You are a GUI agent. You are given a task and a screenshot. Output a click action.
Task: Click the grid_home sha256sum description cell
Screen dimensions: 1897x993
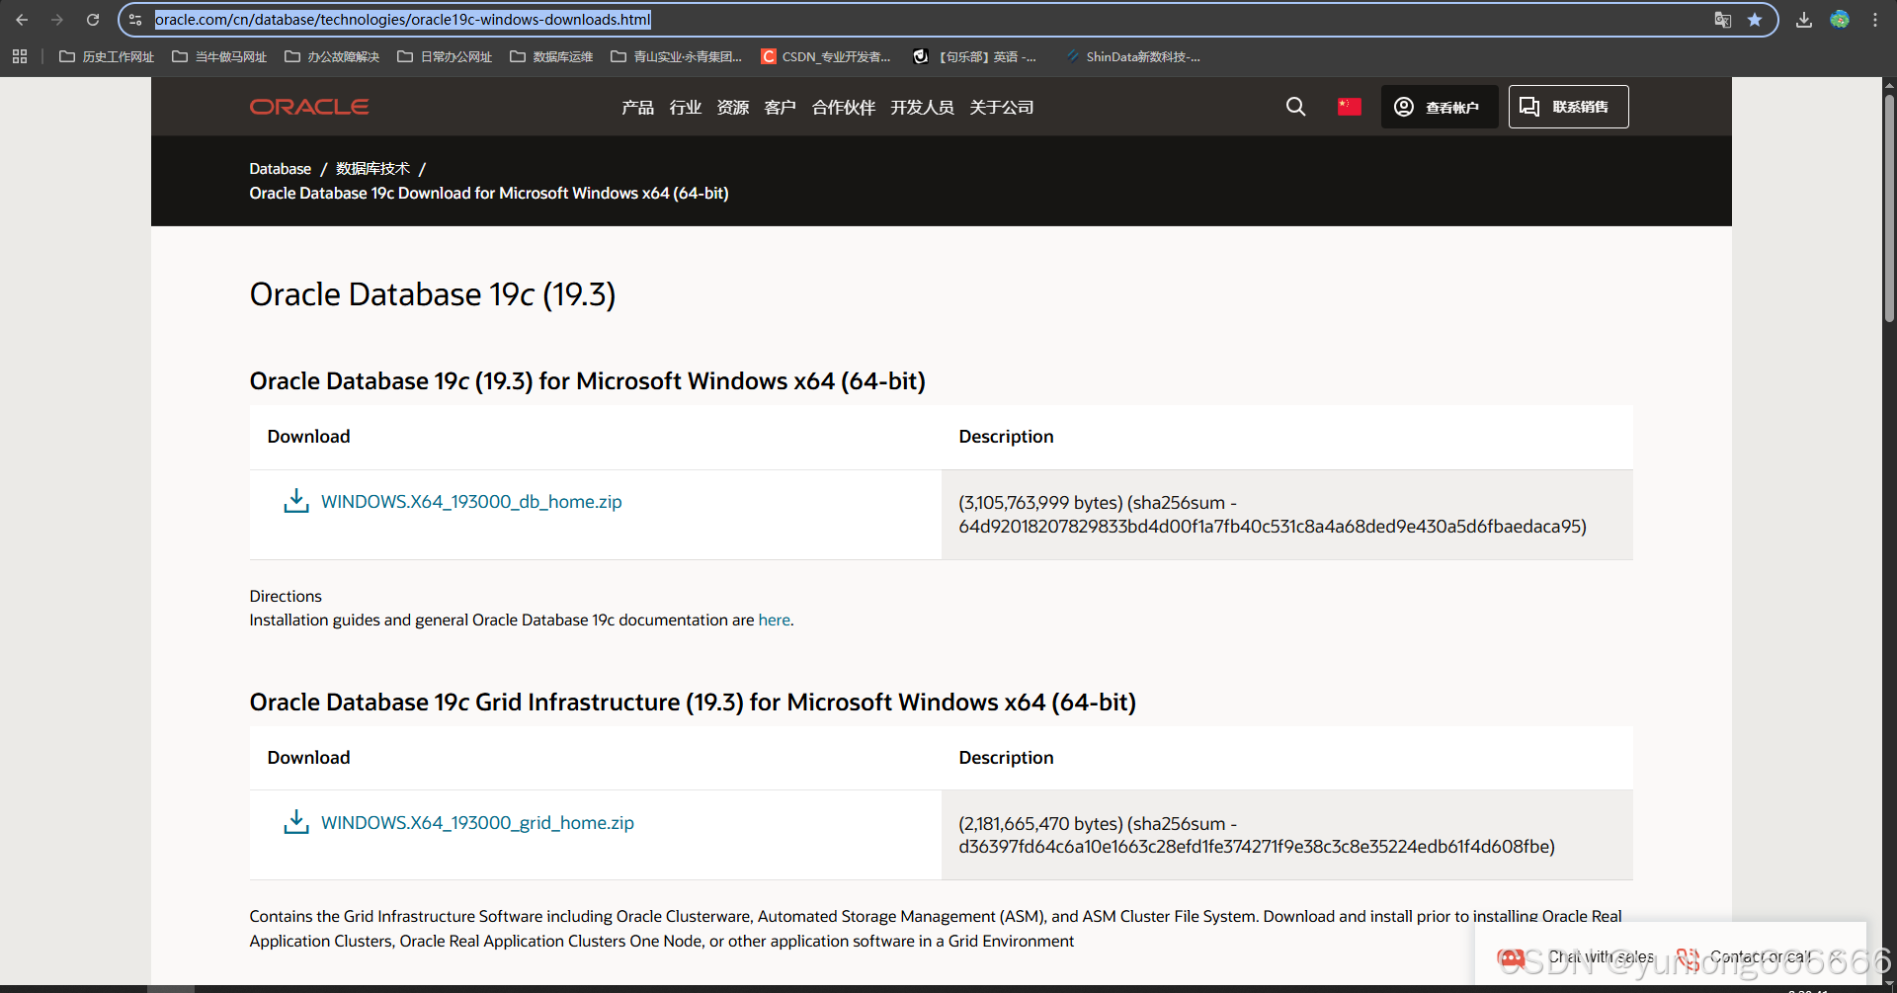1286,835
